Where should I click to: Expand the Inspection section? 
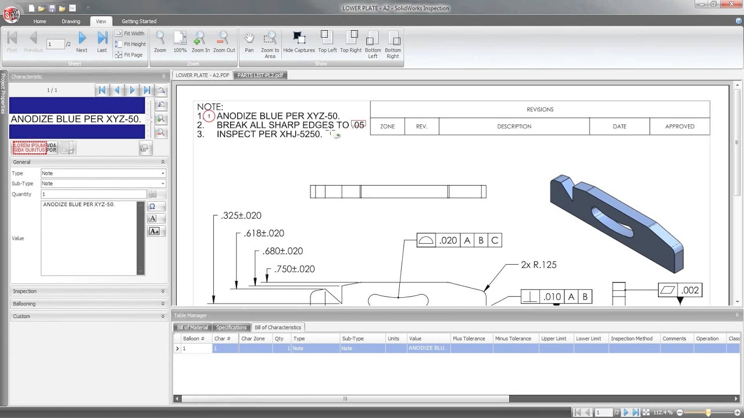click(163, 291)
